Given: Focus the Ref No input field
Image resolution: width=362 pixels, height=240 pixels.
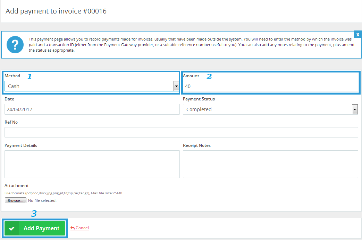Looking at the screenshot, I should click(x=181, y=132).
